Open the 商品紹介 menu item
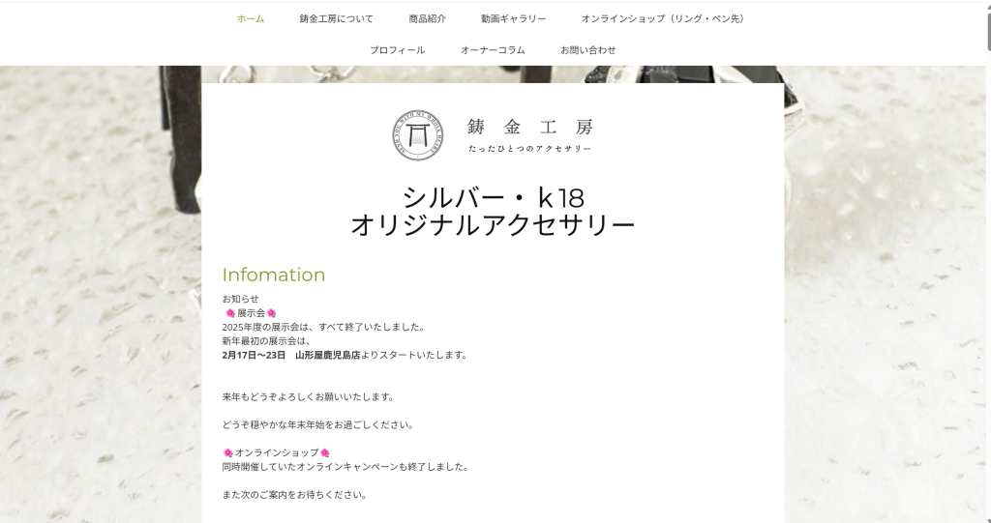Viewport: 991px width, 523px height. click(427, 18)
